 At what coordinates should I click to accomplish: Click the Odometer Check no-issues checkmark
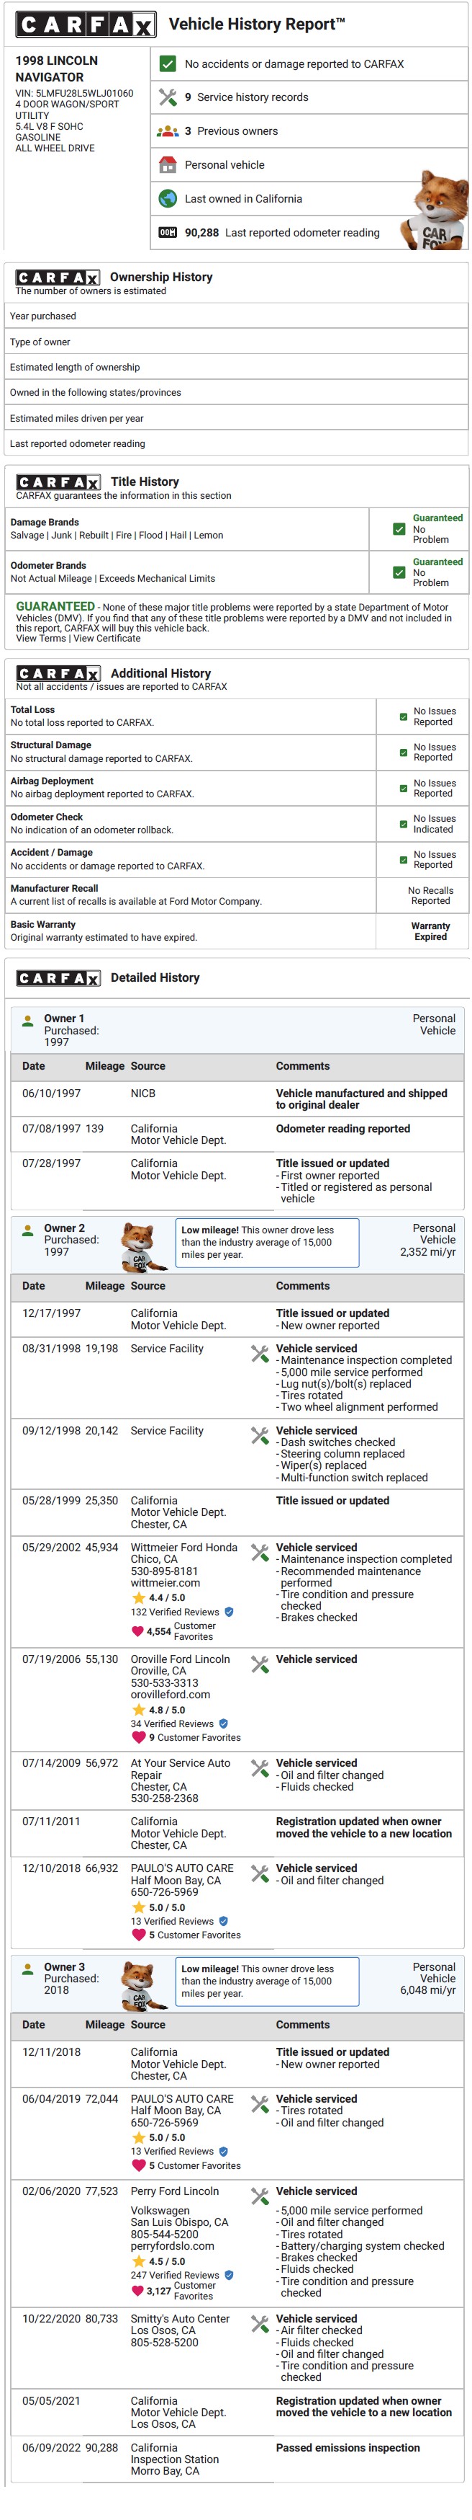[x=404, y=824]
